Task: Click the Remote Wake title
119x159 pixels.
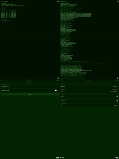Action: pos(30,82)
